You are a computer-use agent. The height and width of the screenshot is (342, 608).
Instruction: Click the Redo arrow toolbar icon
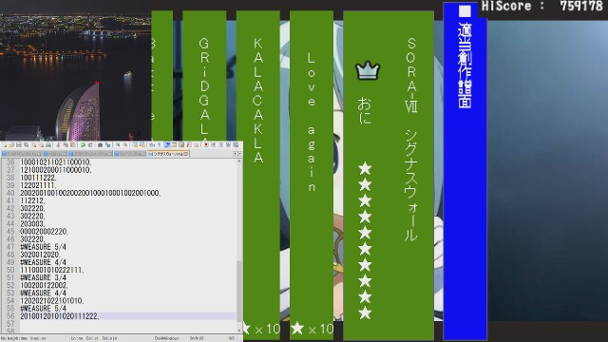pos(90,145)
